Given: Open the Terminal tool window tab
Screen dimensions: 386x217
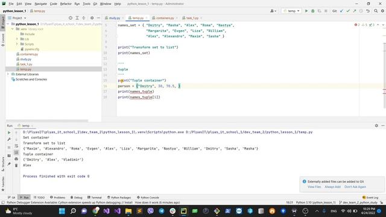Looking at the screenshot, I should click(95, 197).
